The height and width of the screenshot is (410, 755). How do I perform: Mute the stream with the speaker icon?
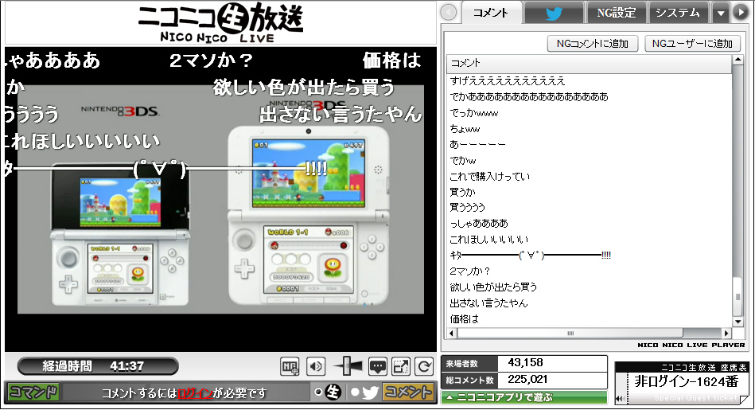coord(315,367)
